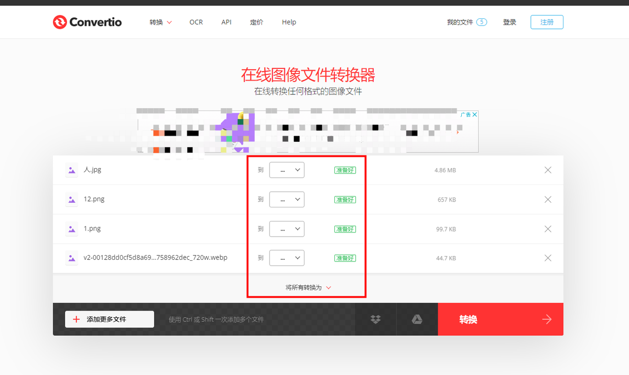The width and height of the screenshot is (629, 375).
Task: Open the output format dropdown for 人.jpg
Action: click(287, 170)
